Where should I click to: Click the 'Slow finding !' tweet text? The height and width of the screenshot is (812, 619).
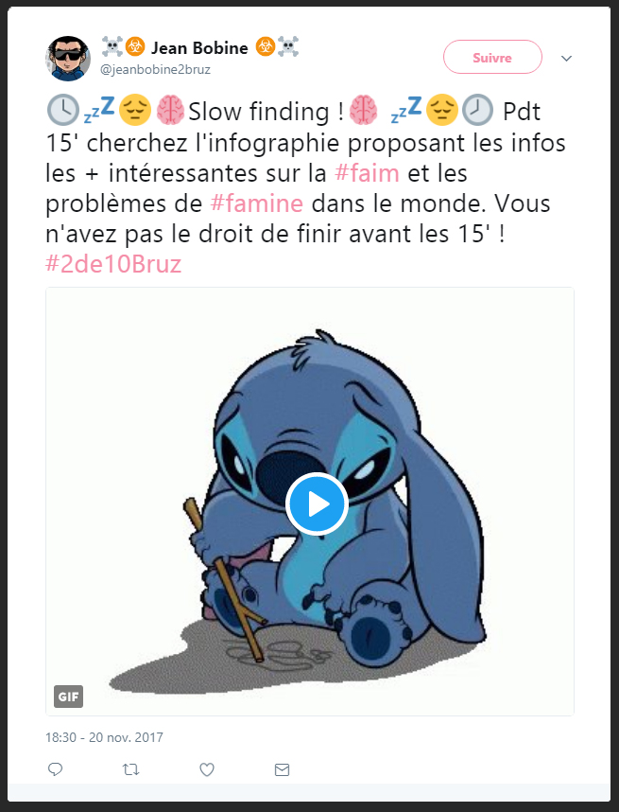(x=266, y=112)
